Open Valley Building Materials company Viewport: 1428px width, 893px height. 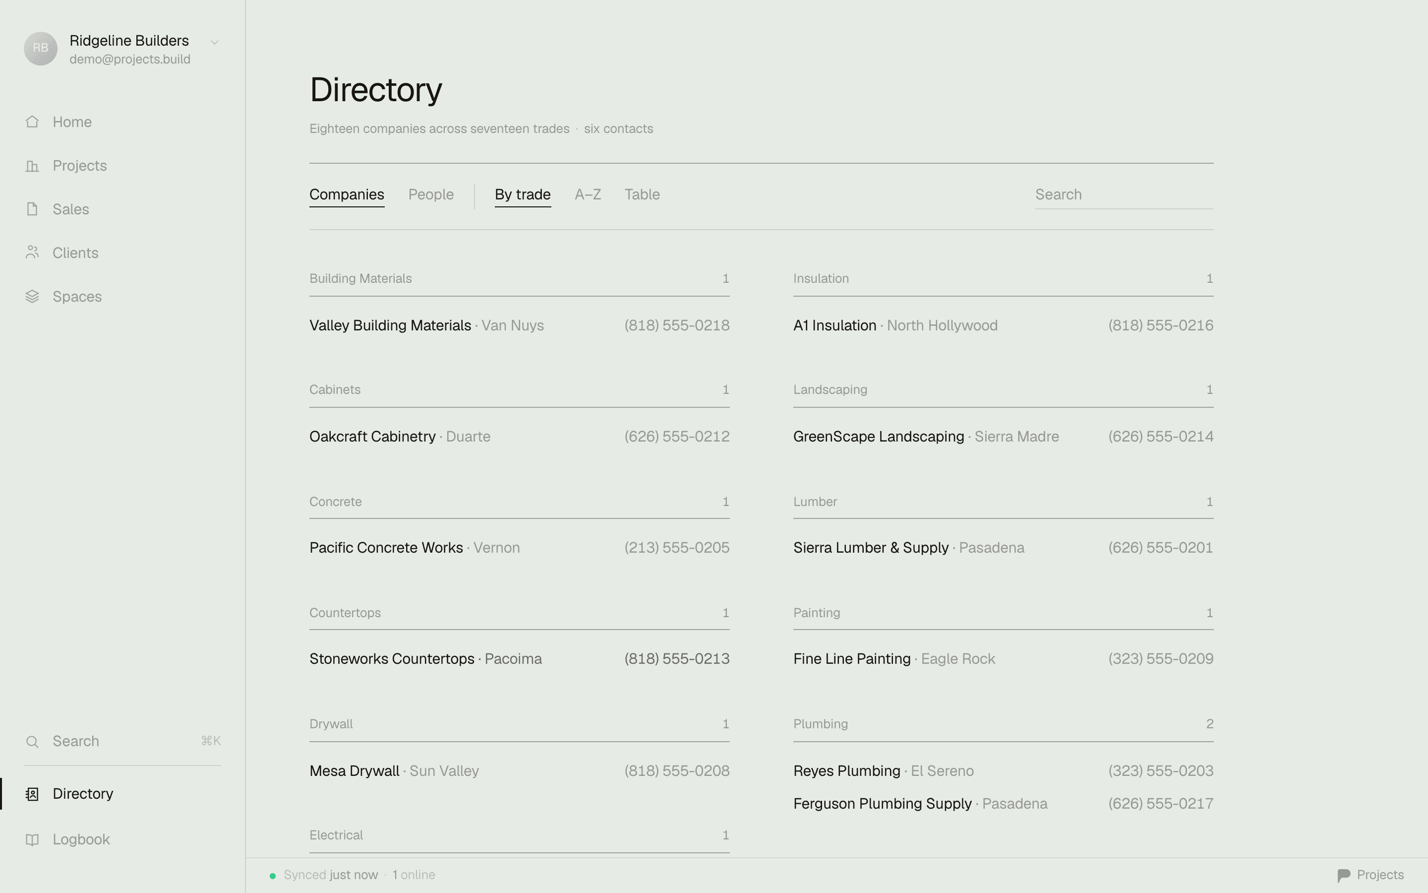click(390, 325)
